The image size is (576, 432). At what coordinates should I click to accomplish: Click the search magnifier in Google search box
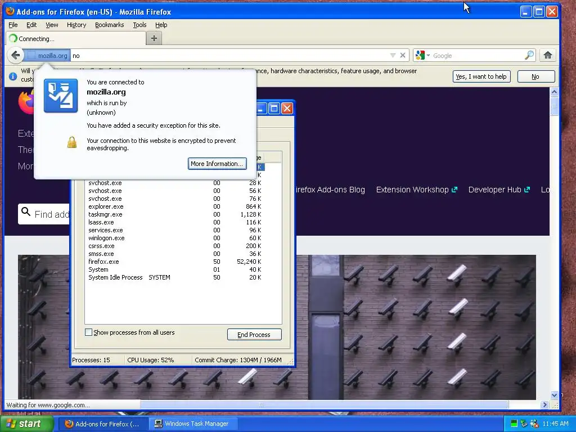(529, 56)
